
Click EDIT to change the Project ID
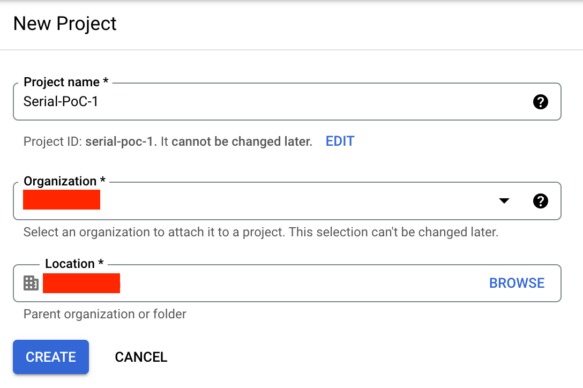(x=340, y=141)
